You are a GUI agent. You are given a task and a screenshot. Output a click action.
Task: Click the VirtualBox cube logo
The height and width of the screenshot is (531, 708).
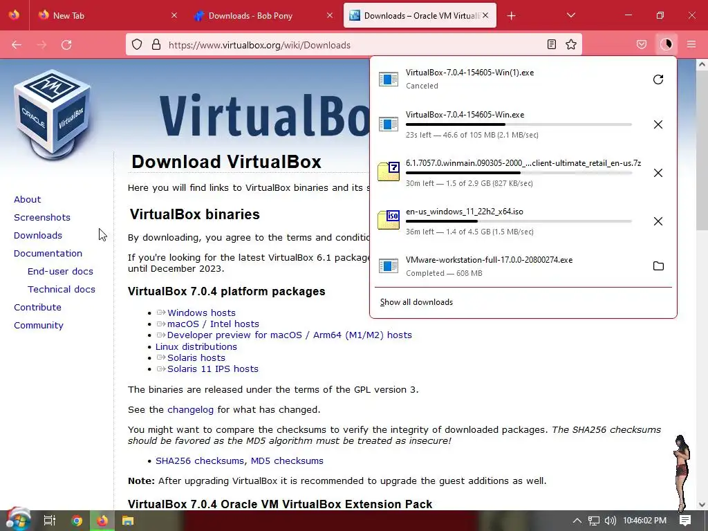click(53, 114)
